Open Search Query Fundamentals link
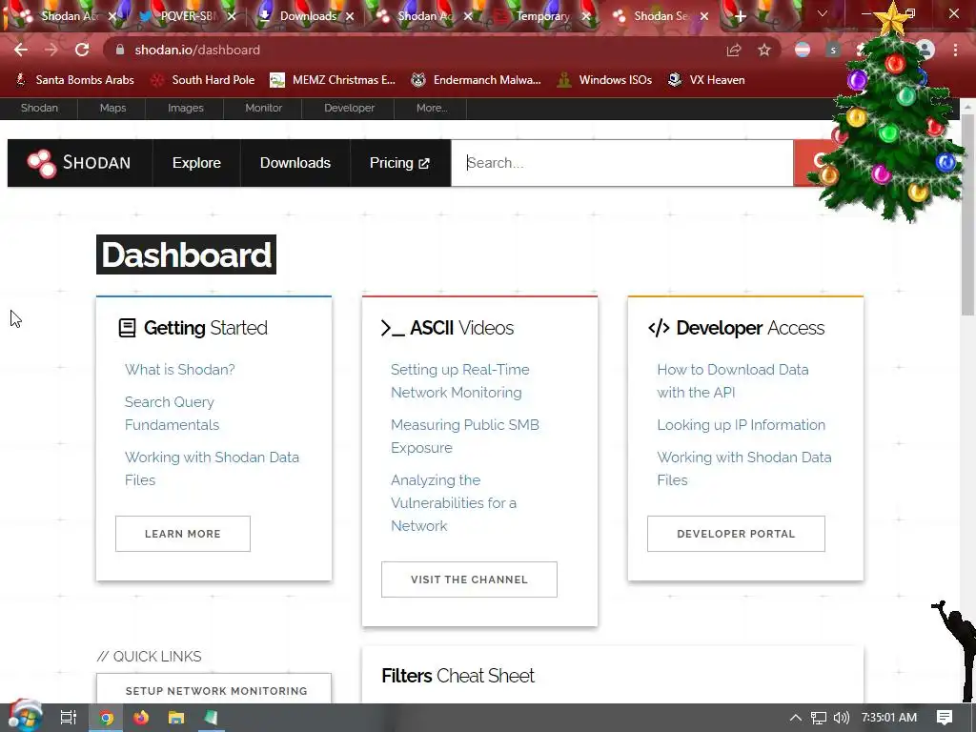976x732 pixels. pyautogui.click(x=172, y=414)
